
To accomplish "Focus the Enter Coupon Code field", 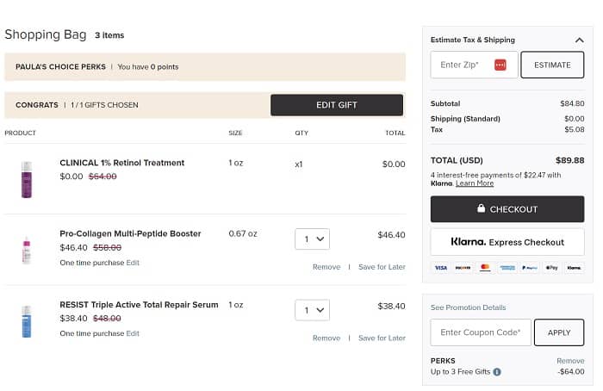I will point(480,332).
